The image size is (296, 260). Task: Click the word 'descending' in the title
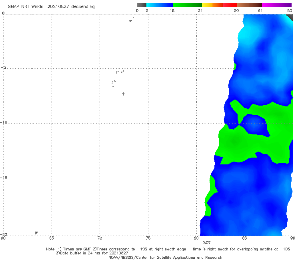pos(83,7)
